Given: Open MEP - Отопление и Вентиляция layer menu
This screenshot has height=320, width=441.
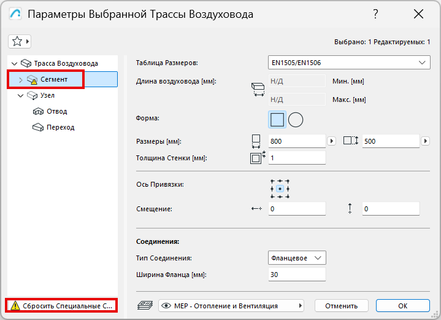Looking at the screenshot, I should 231,306.
